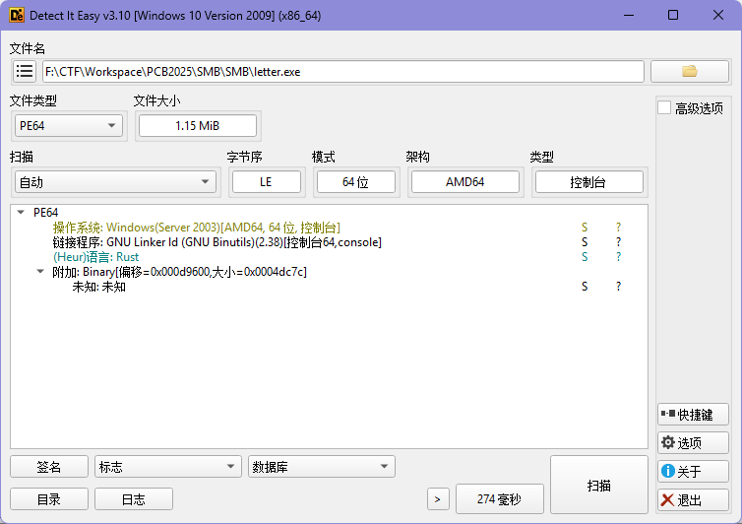Click the file list hamburger icon
742x524 pixels.
(25, 71)
